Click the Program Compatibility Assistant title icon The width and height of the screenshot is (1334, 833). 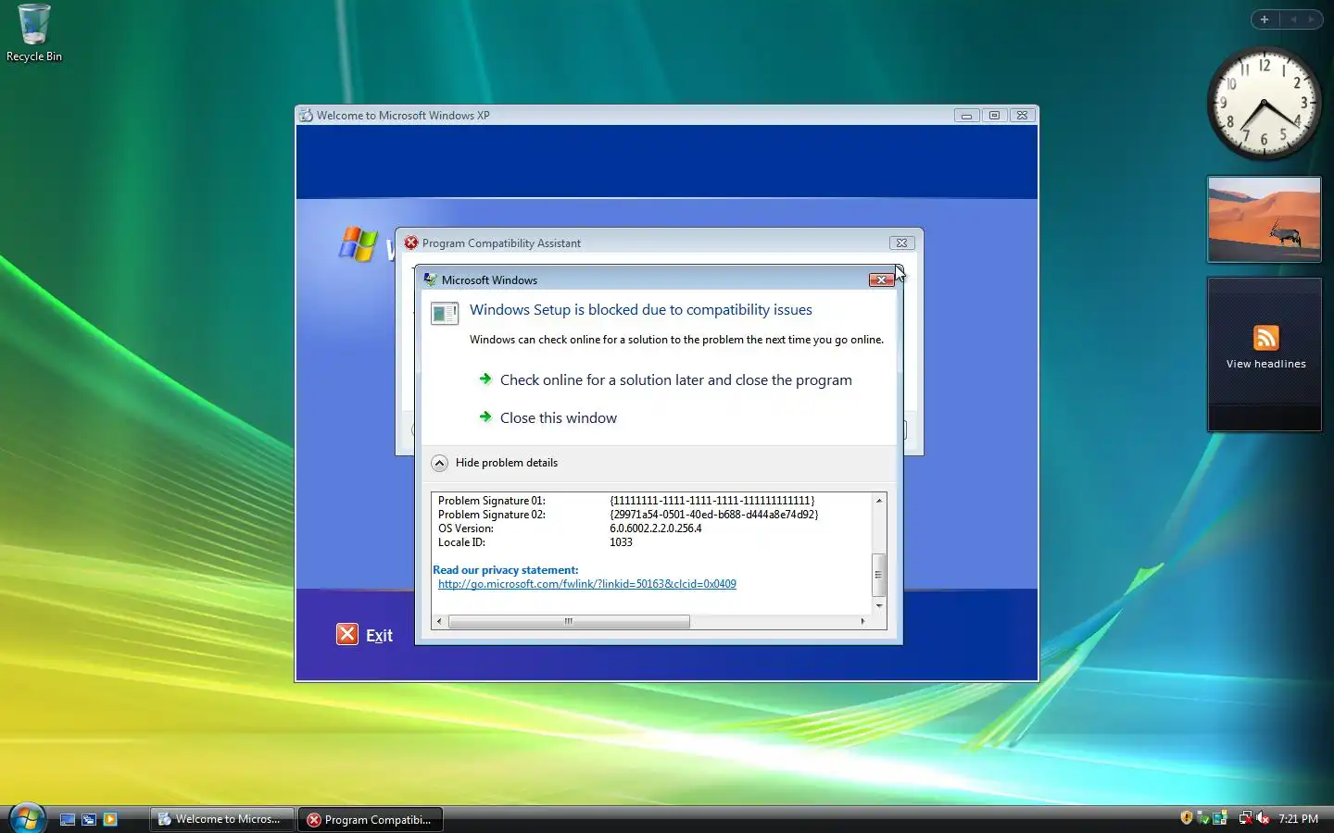411,242
